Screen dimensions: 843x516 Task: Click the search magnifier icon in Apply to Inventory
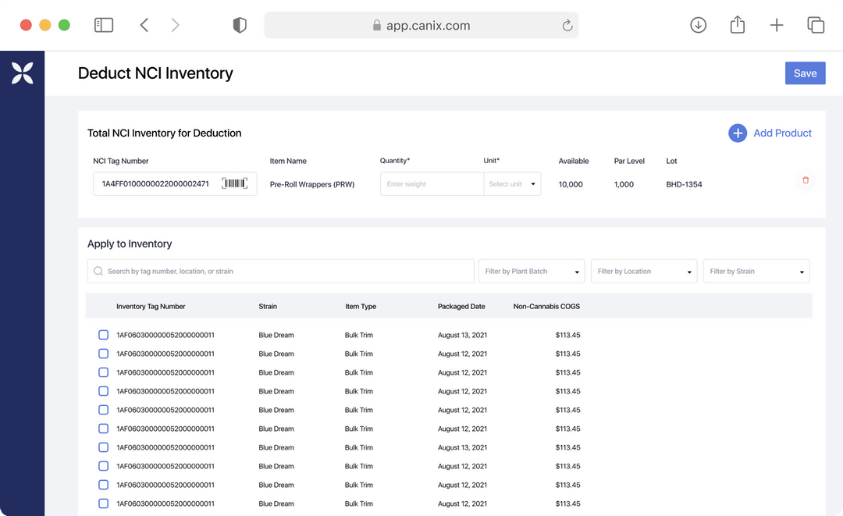click(98, 271)
